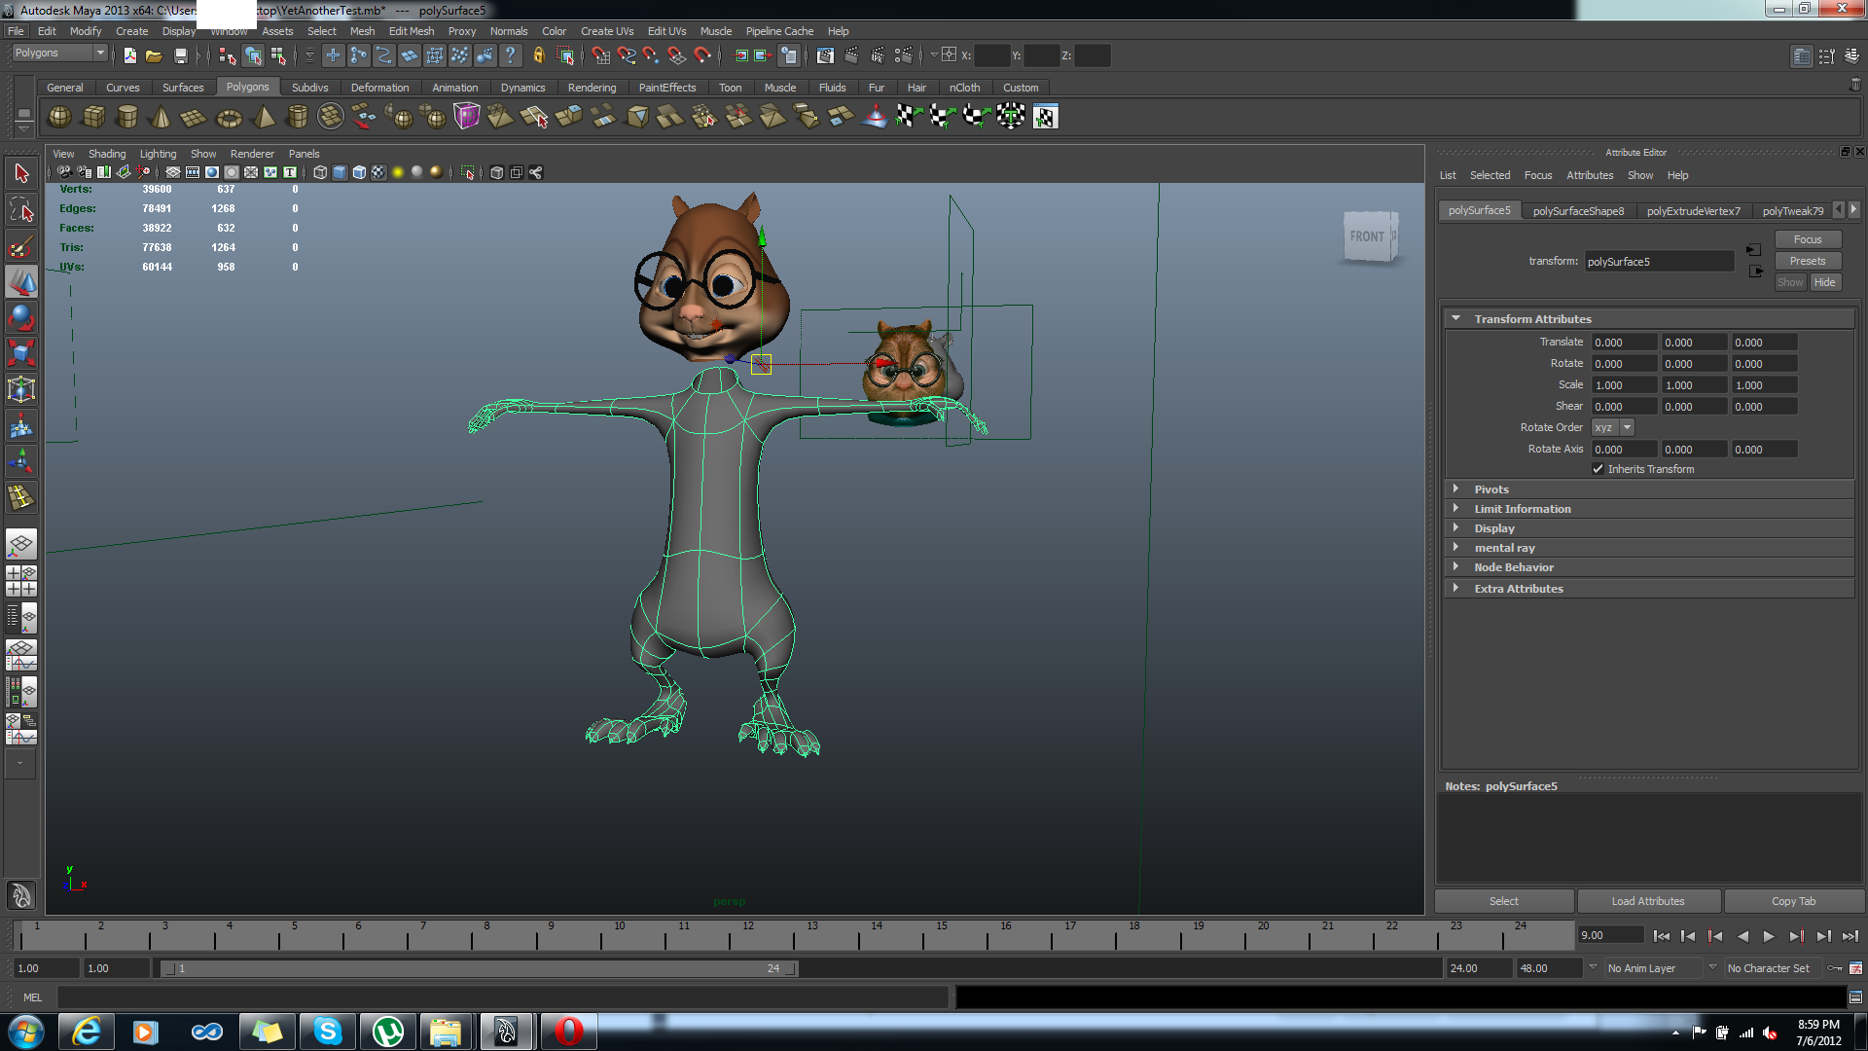Click the polygon cylinder shelf icon
The height and width of the screenshot is (1051, 1868).
click(x=126, y=117)
